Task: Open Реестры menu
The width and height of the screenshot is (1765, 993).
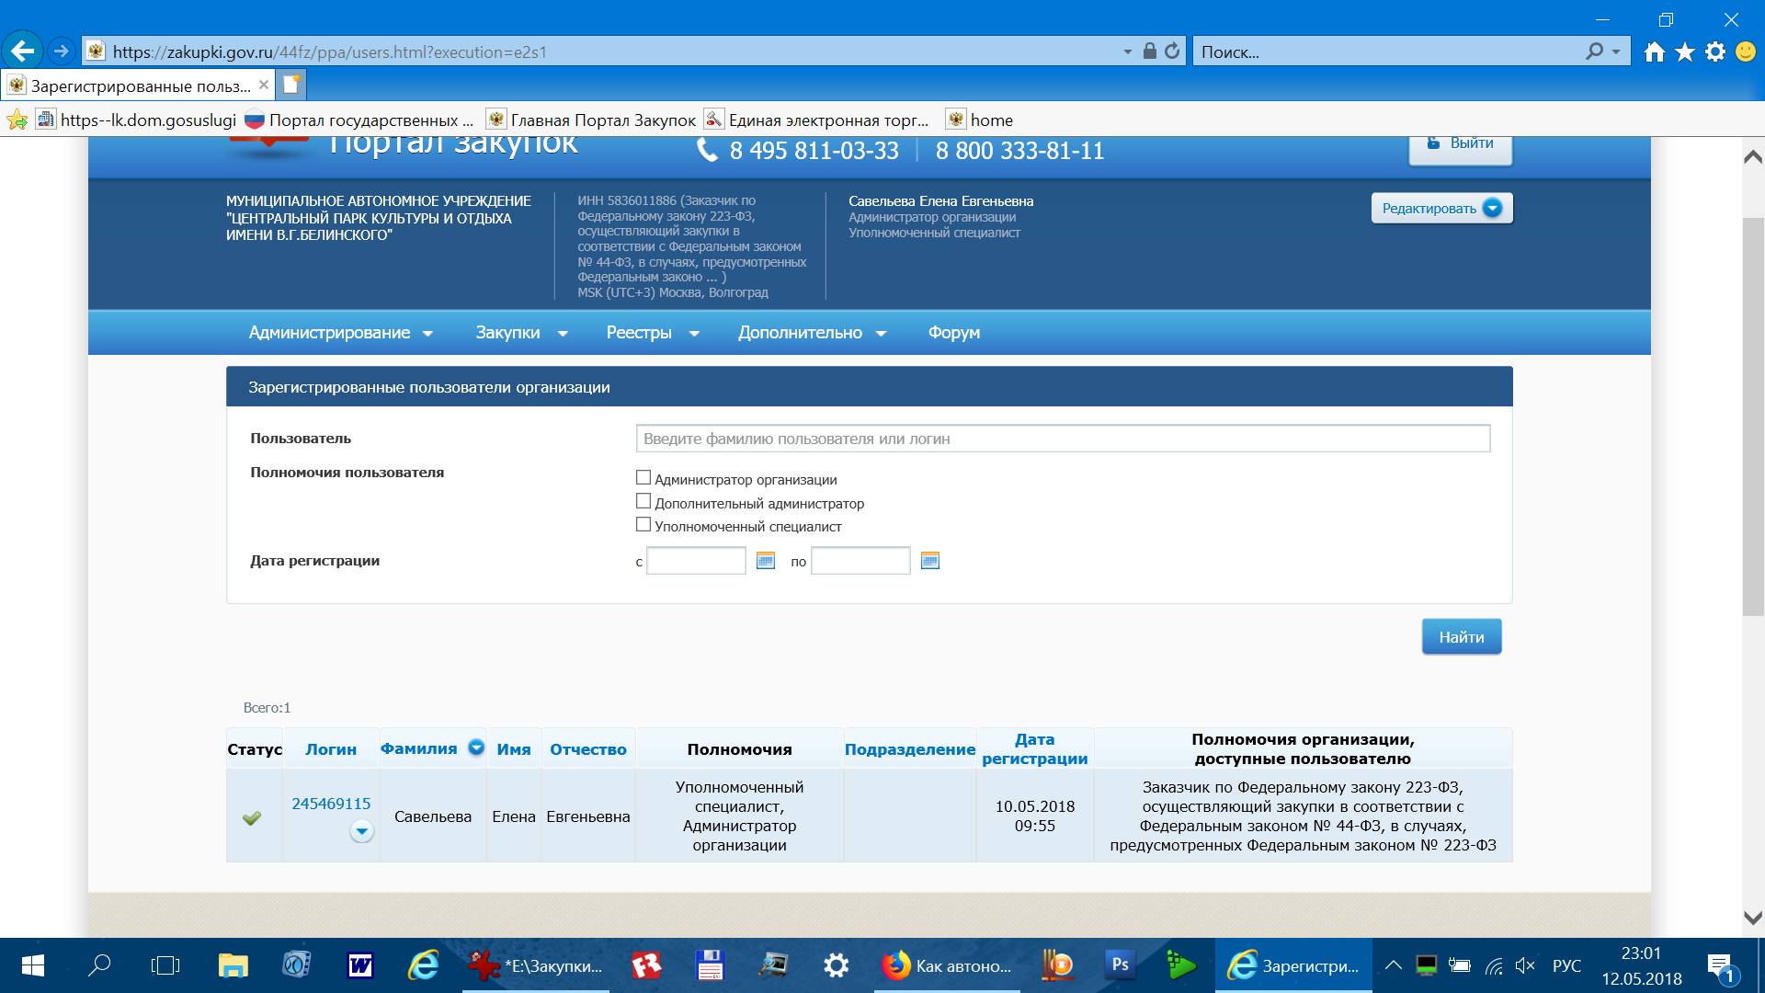Action: tap(652, 333)
